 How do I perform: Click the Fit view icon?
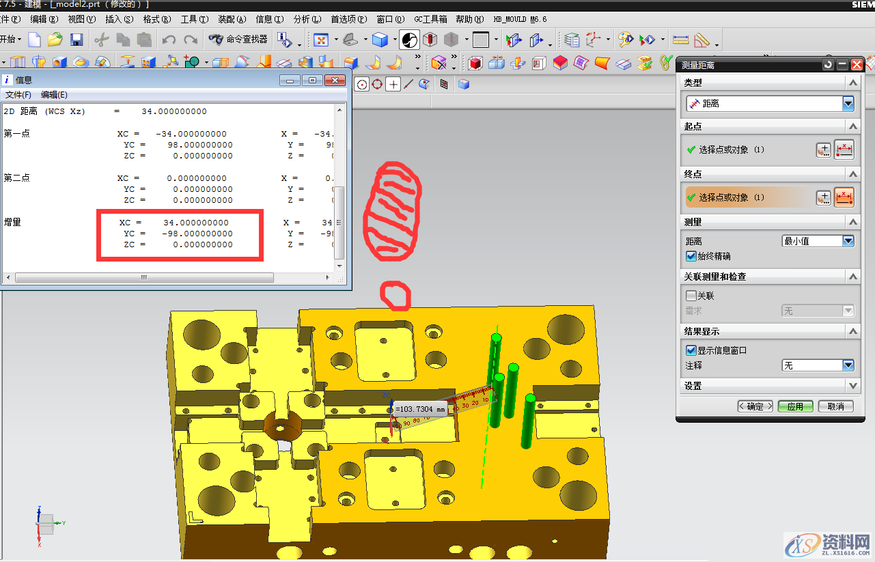tap(321, 40)
